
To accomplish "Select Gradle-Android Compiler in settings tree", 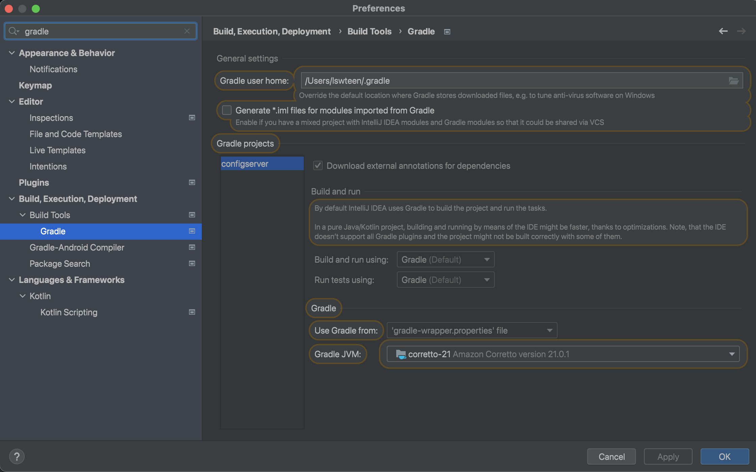I will [x=77, y=247].
